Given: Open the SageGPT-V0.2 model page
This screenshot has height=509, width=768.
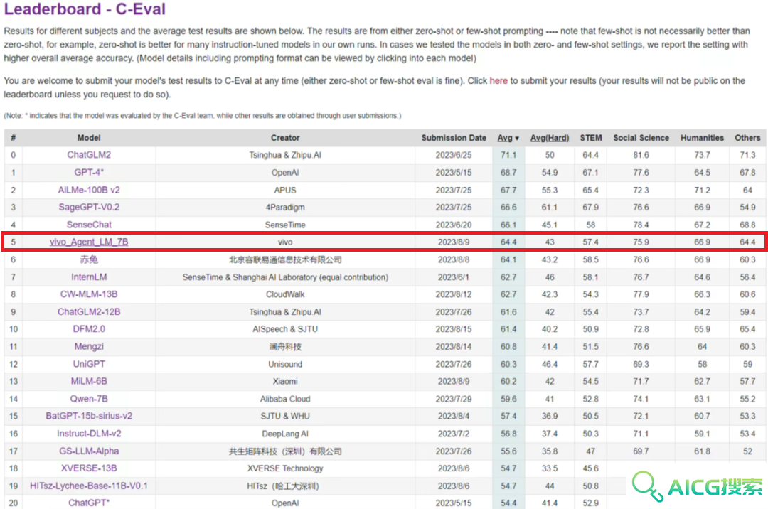Looking at the screenshot, I should tap(89, 207).
